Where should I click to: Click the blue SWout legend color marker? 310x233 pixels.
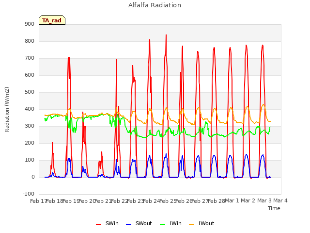pyautogui.click(x=128, y=224)
